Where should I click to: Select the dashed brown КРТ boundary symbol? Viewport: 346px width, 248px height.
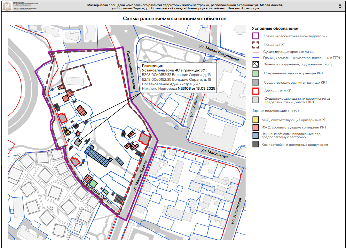coord(256,45)
